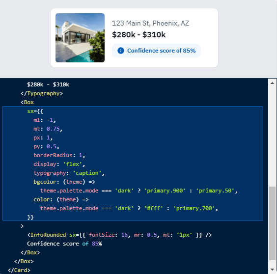277x274 pixels.
Task: Click the typography: 'caption' code line
Action: (x=69, y=173)
